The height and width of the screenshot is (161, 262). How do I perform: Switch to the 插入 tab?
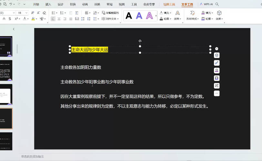coord(48,5)
